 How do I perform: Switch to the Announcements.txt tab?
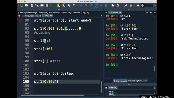pyautogui.click(x=33, y=16)
